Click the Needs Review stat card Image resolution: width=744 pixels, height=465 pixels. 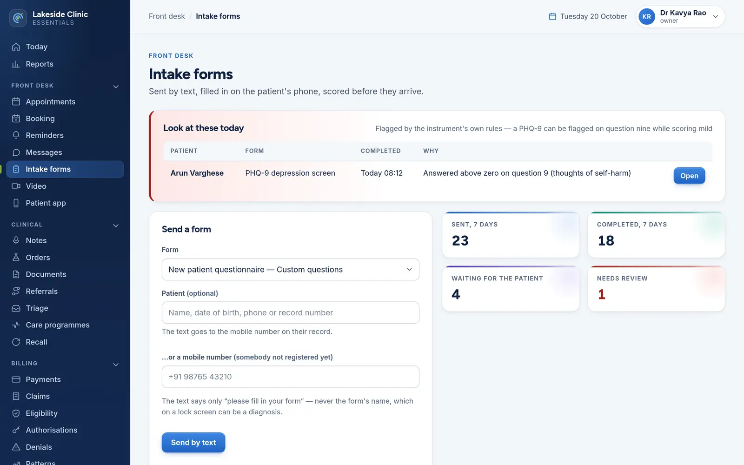(x=656, y=289)
